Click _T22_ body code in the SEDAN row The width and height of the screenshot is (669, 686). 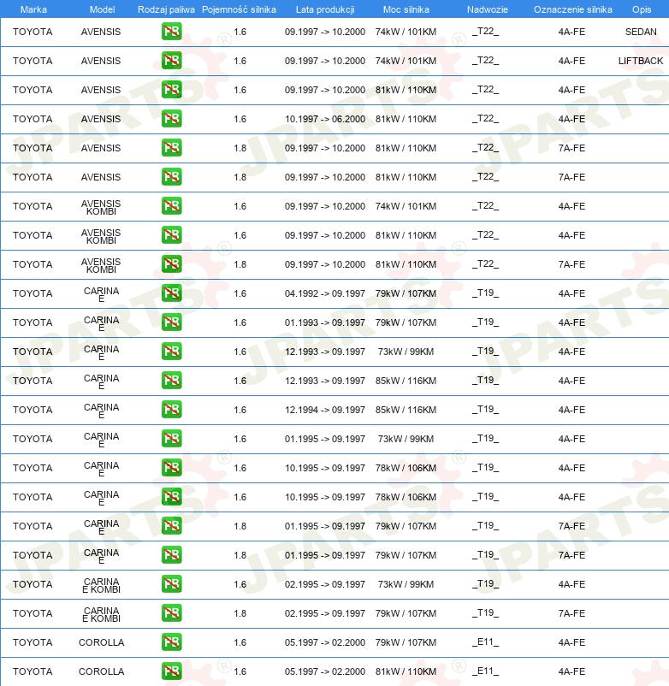[x=485, y=31]
